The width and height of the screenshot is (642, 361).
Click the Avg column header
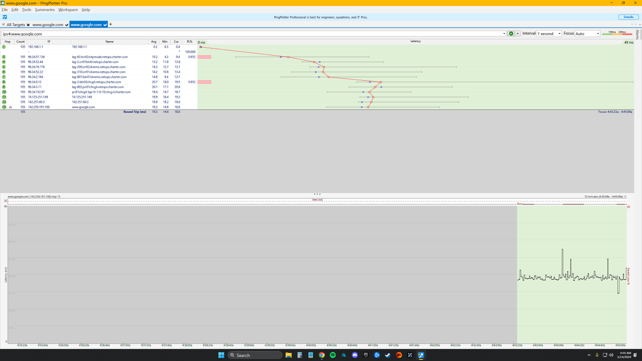coord(154,41)
